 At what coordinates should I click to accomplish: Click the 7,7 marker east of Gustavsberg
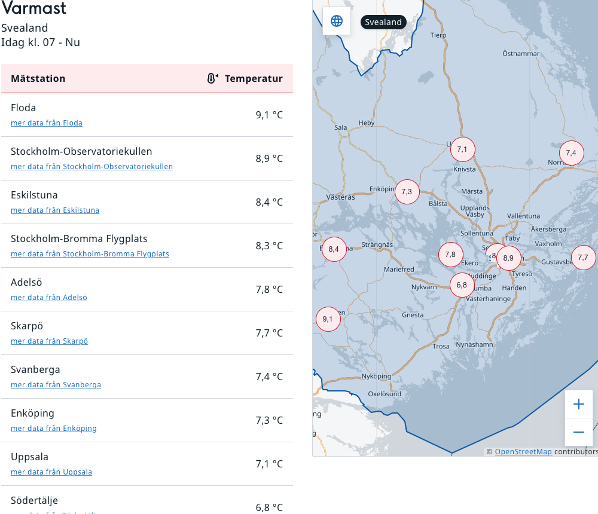(x=583, y=258)
